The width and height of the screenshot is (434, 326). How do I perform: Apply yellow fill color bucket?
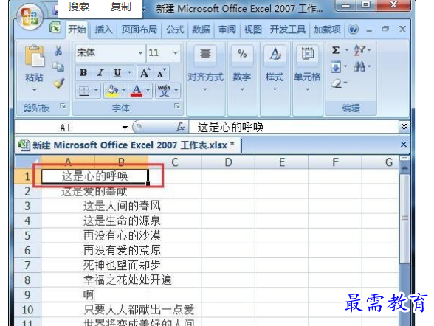point(112,91)
